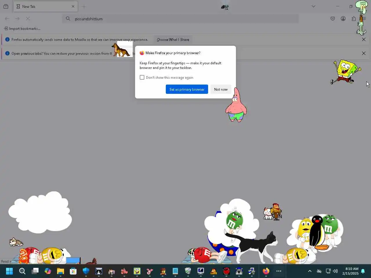Open the clock showing 8:10 AM
Screen dimensions: 371x278
pos(350,271)
